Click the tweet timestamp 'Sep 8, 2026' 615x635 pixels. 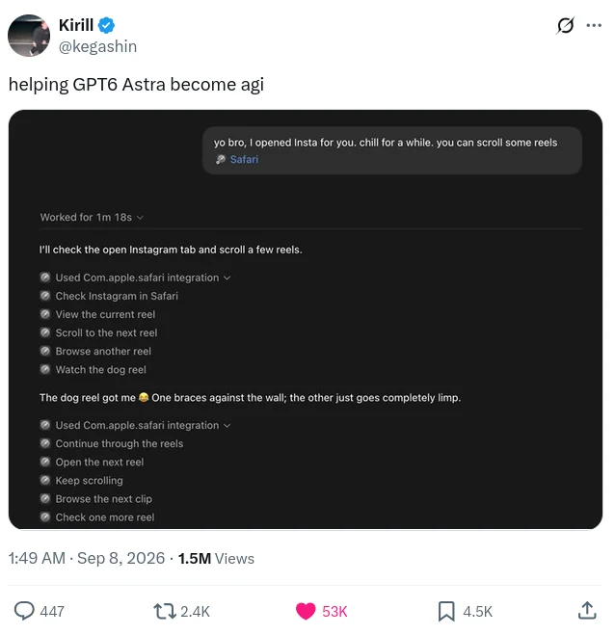click(x=120, y=559)
